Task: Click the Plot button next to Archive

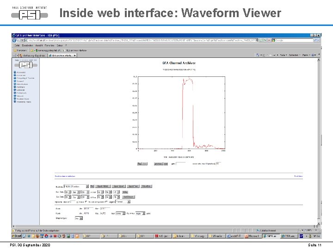Action: pos(92,186)
